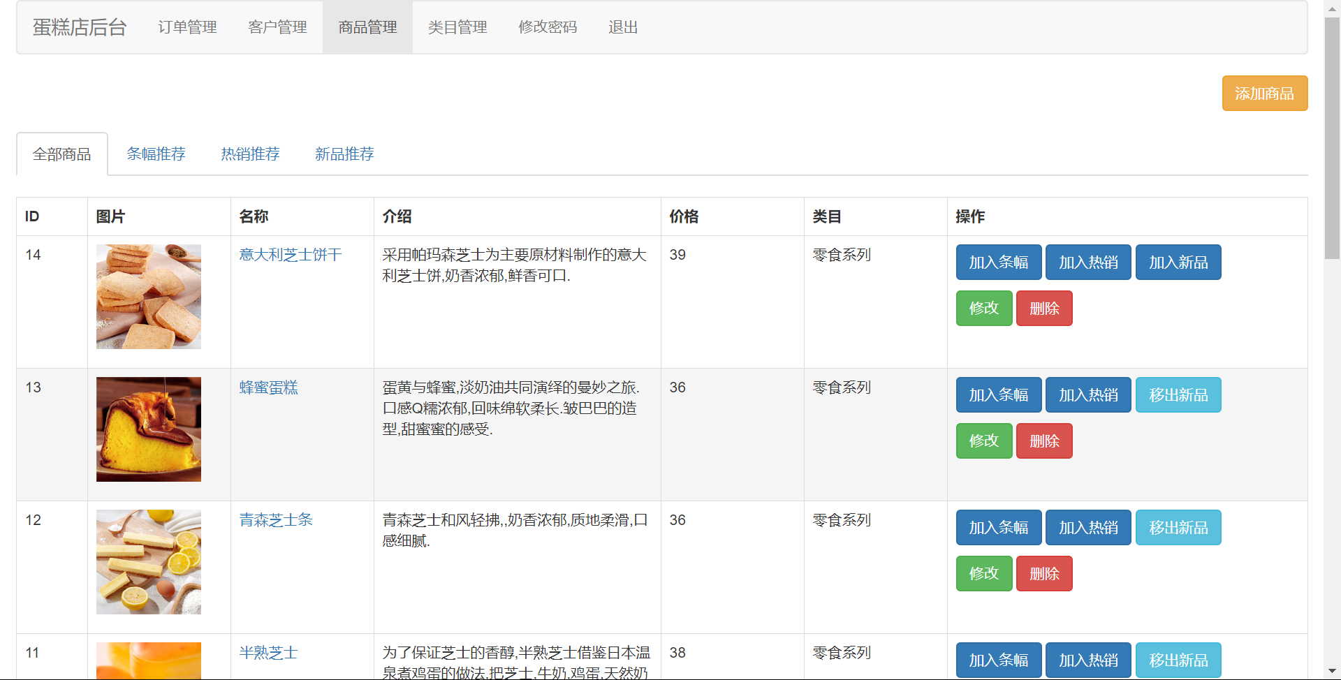The height and width of the screenshot is (680, 1341).
Task: Go to 类目管理 navbar item
Action: coord(457,27)
